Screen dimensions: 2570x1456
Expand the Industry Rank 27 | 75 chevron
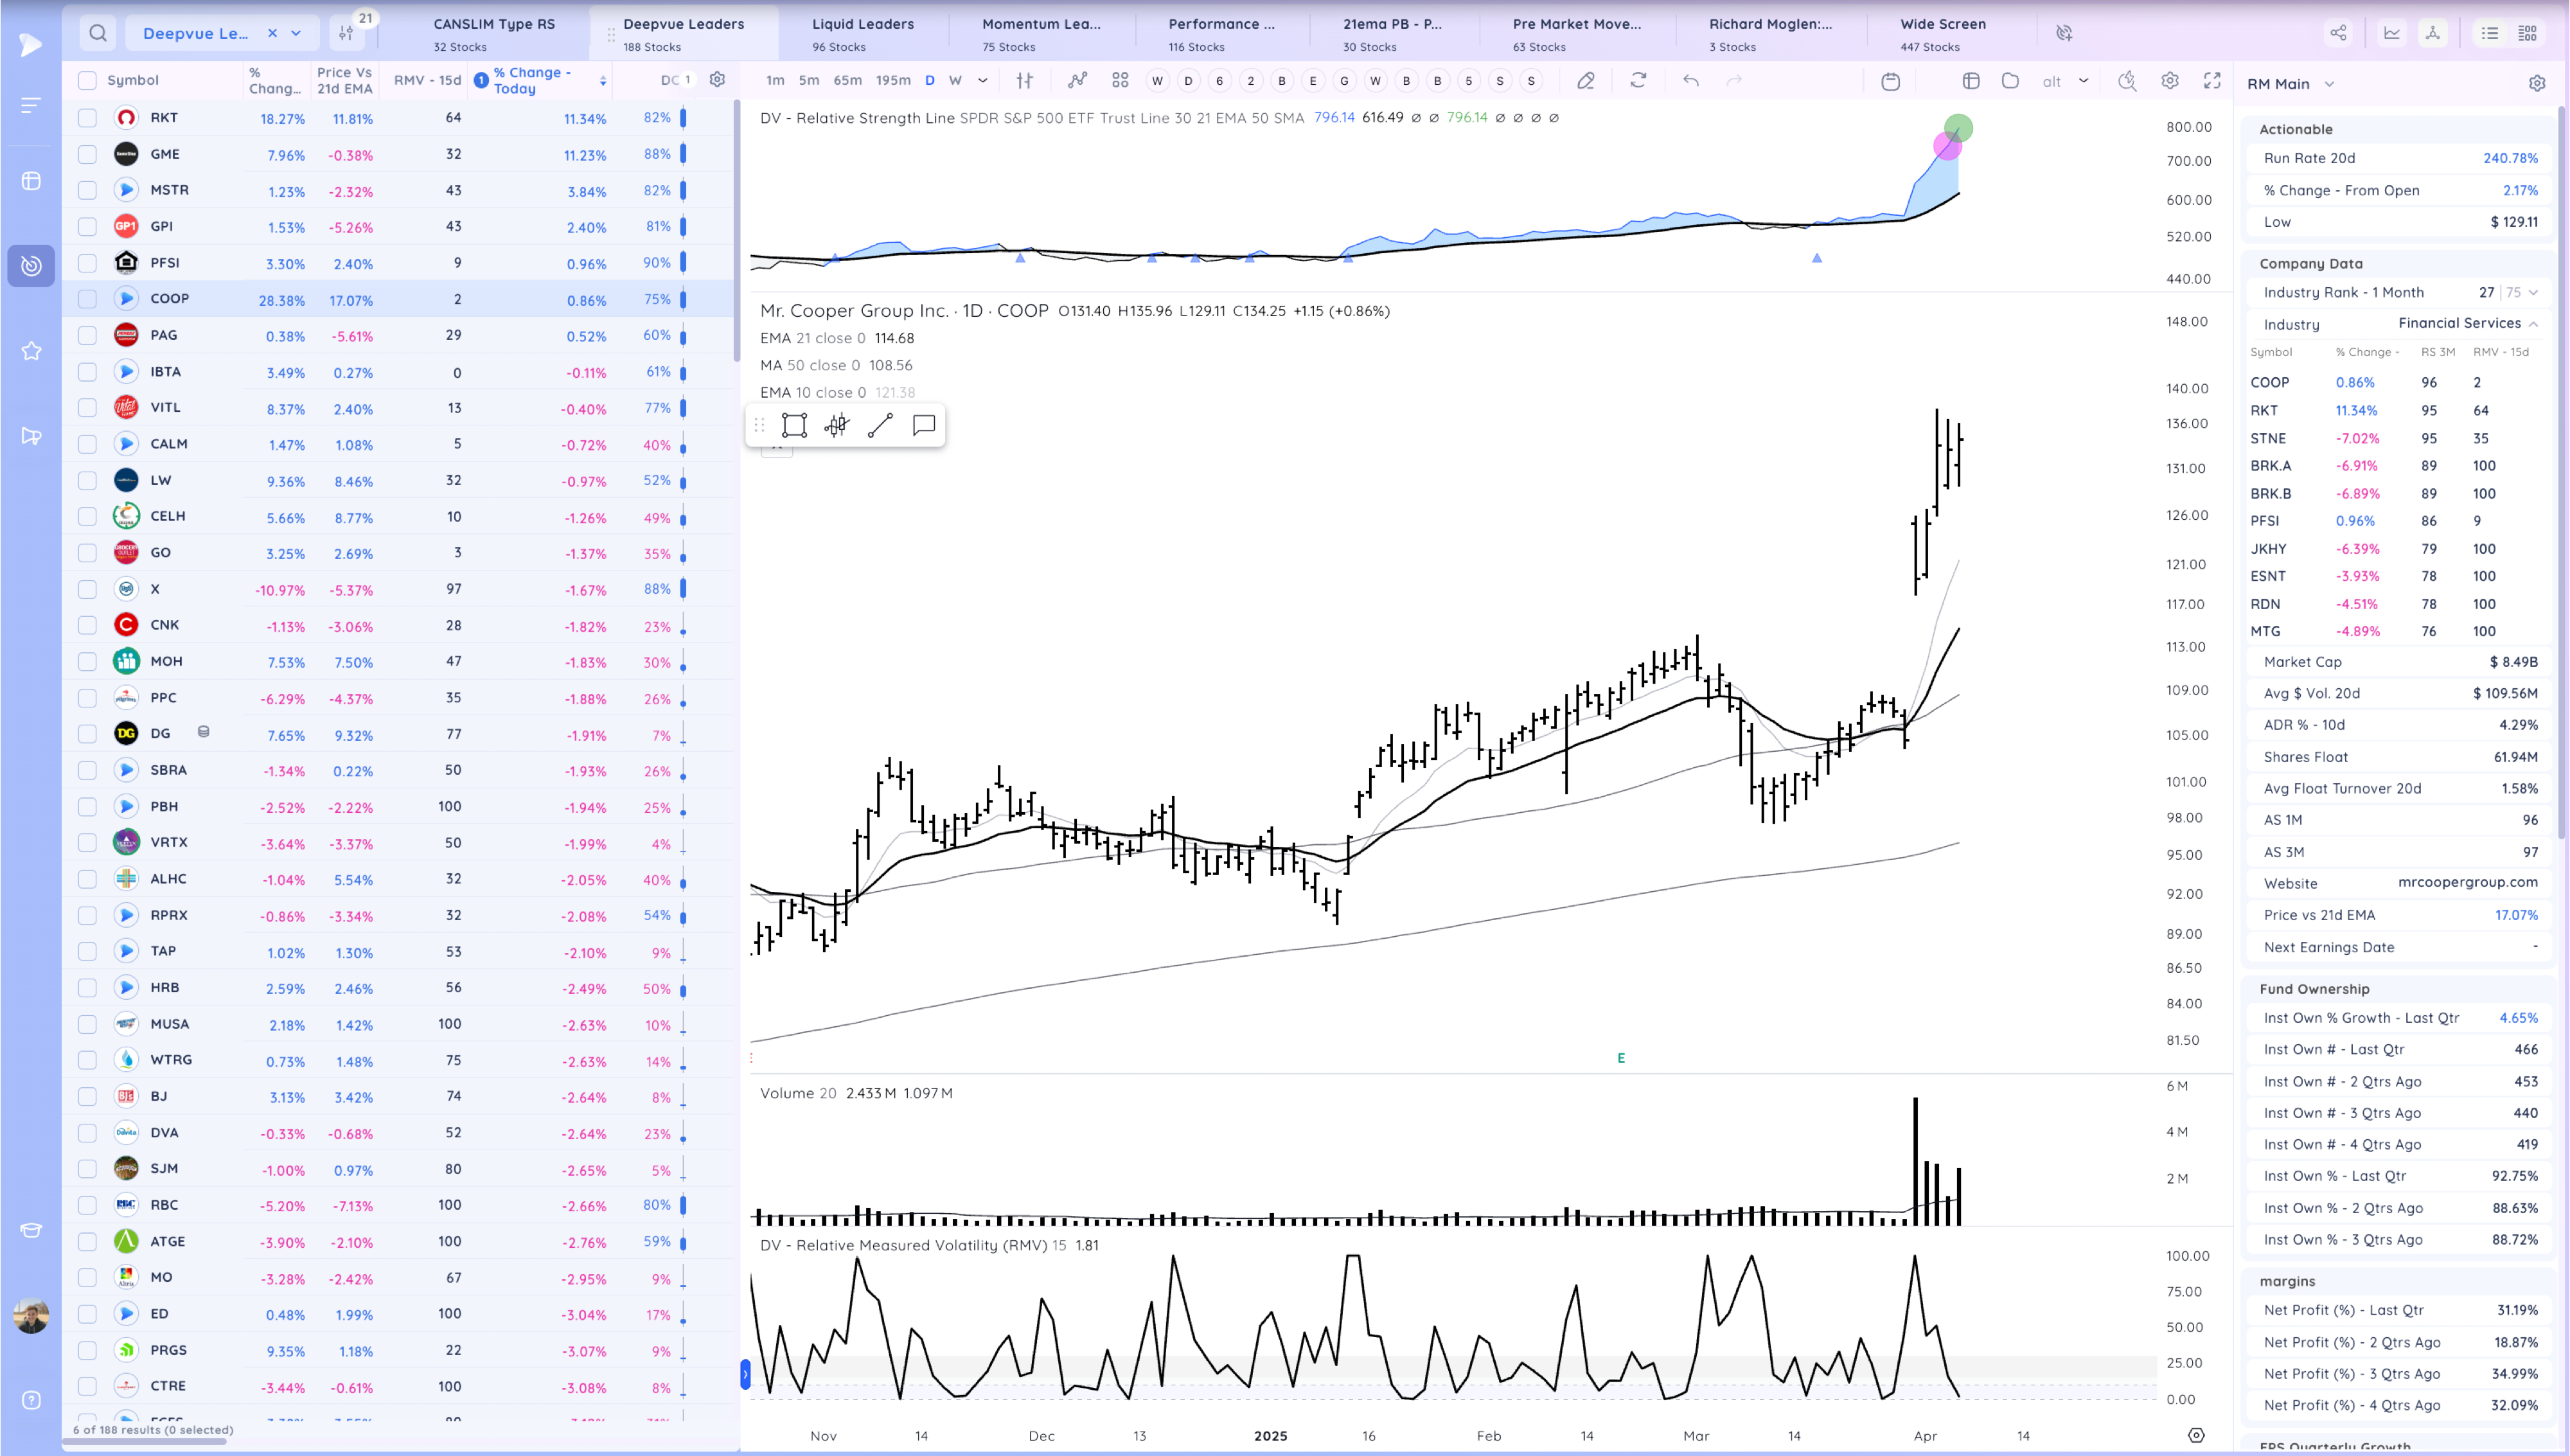click(2534, 292)
